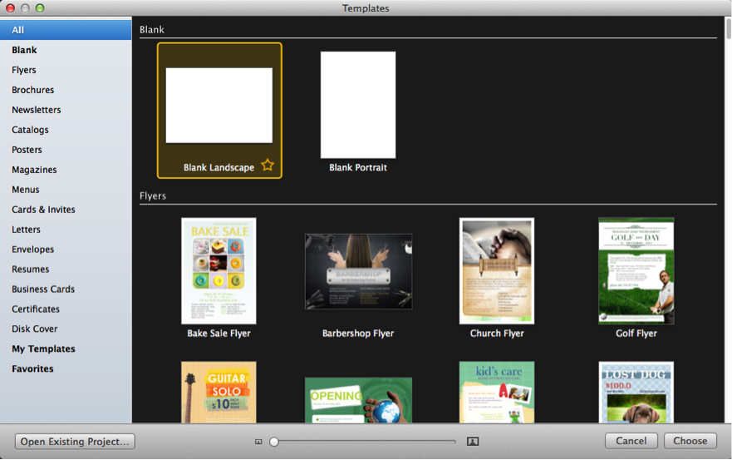The image size is (732, 460).
Task: Select the Bake Sale Flyer template
Action: (x=219, y=270)
